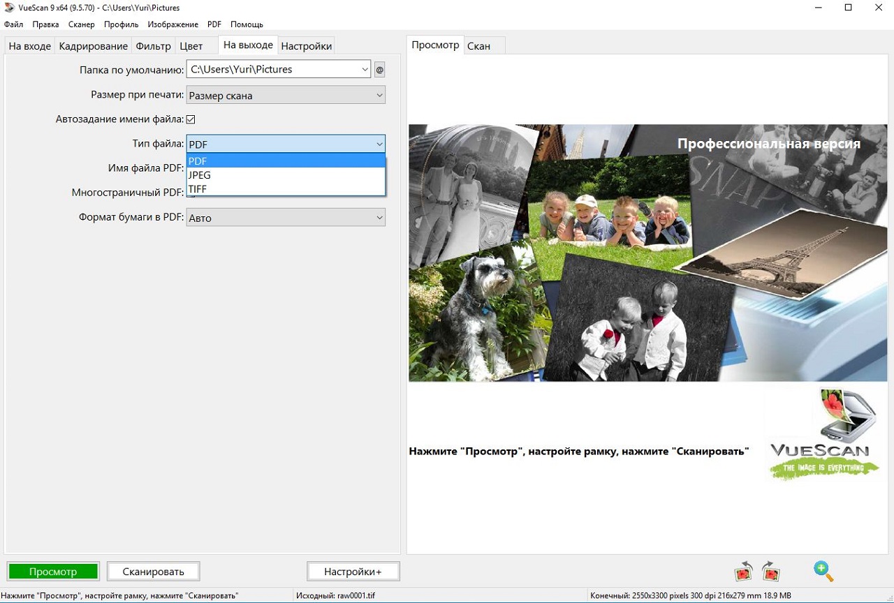The height and width of the screenshot is (603, 894).
Task: Click the Настройки+ button
Action: click(353, 572)
